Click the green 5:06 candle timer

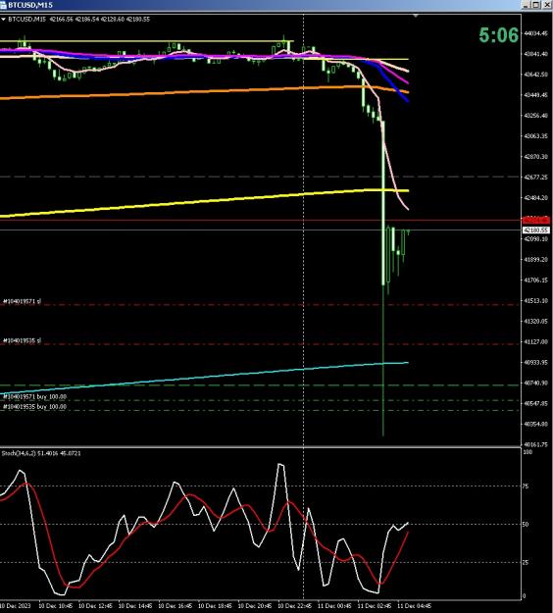coord(499,34)
